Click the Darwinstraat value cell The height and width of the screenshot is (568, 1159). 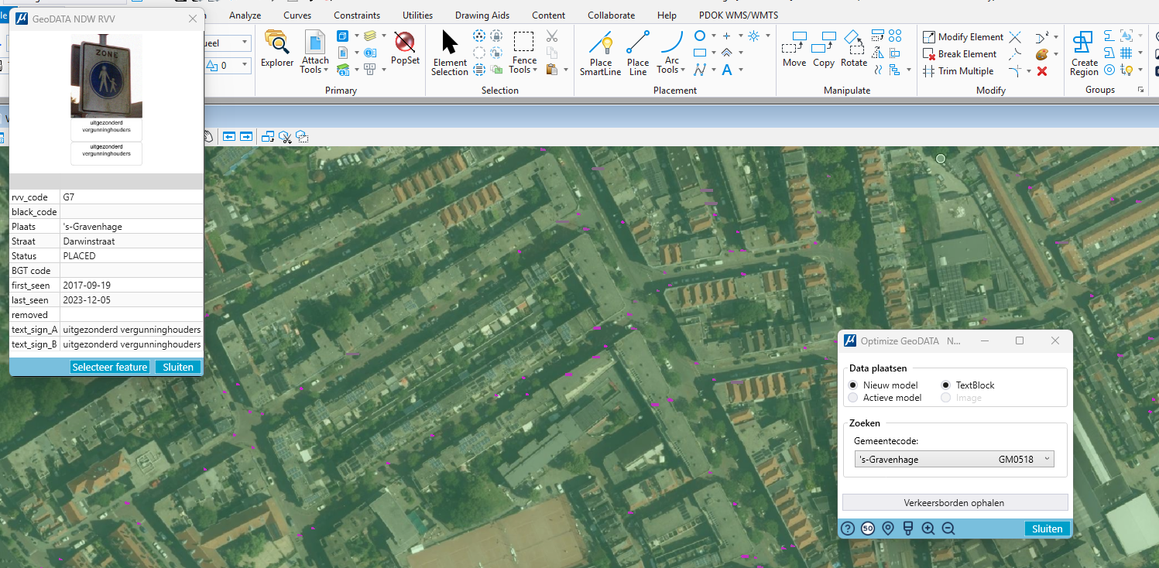click(131, 241)
